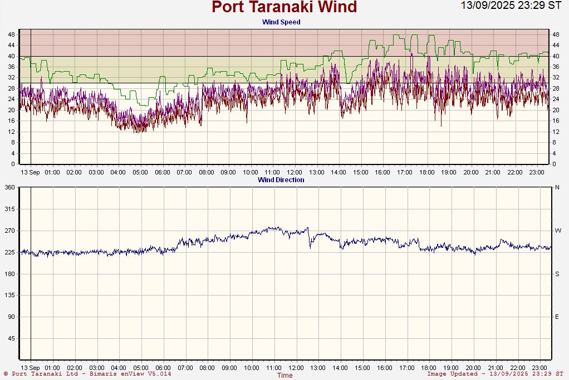The image size is (569, 380).
Task: Click "02:00" under the Wind Direction chart
Action: 75,368
